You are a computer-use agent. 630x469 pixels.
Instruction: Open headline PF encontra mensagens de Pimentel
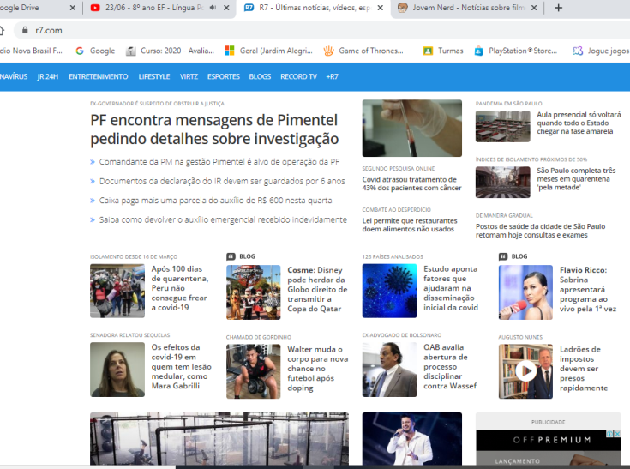[214, 129]
